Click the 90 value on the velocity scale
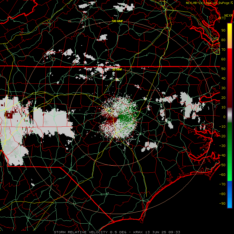This screenshot has height=234, width=234. pos(223,30)
